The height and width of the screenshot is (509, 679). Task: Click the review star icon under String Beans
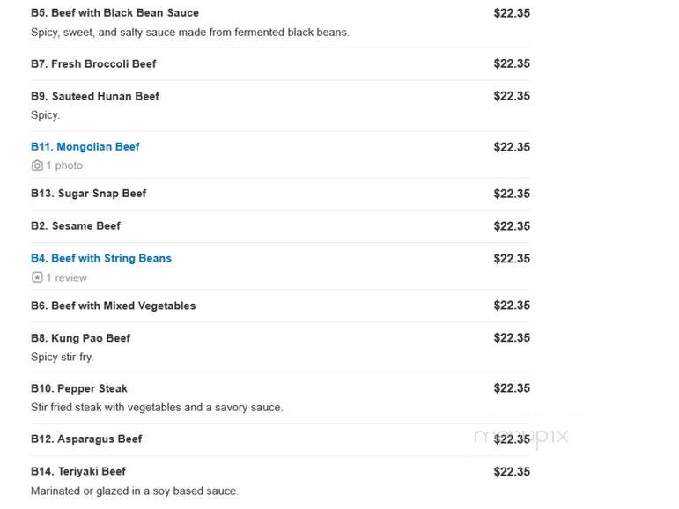(37, 277)
